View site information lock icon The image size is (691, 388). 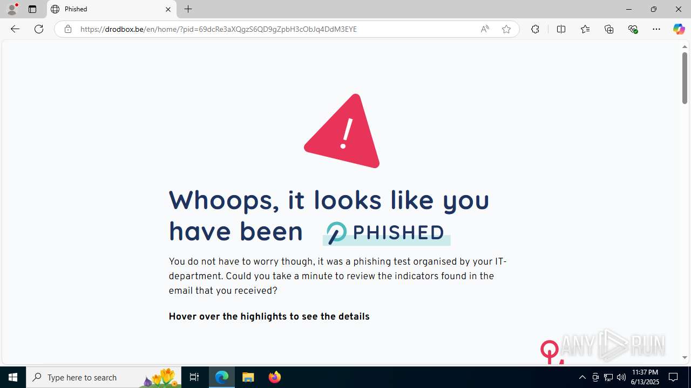tap(67, 29)
